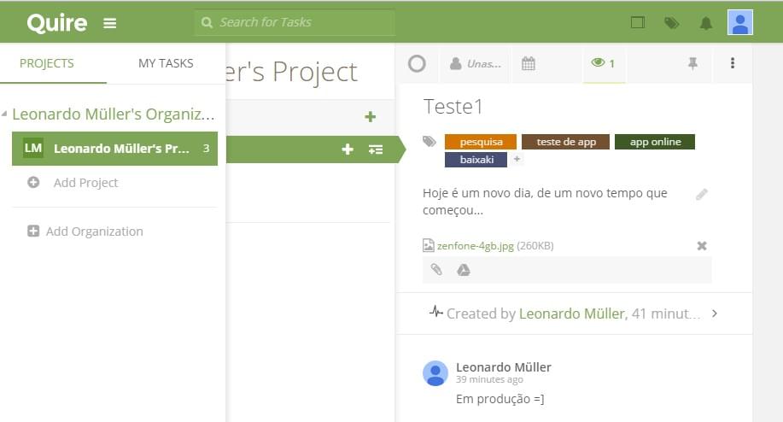Open the tags icon in top bar
Screen dimensions: 783x422
click(x=672, y=23)
